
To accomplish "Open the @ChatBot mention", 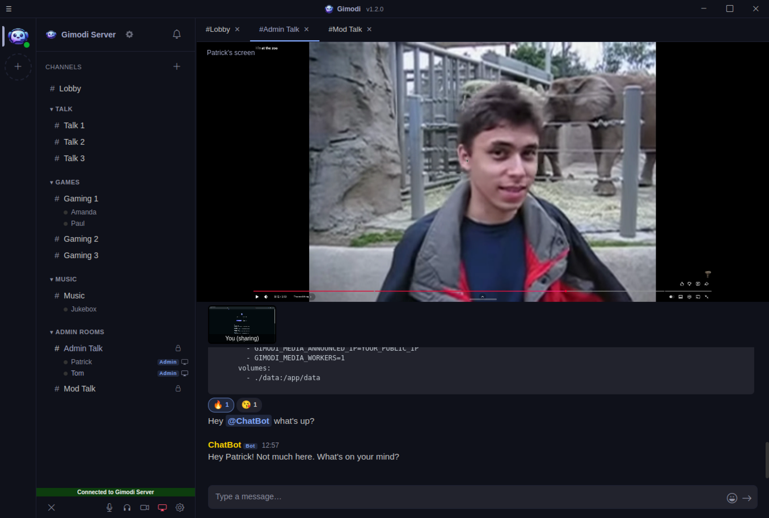I will click(248, 421).
